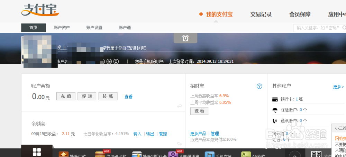This screenshot has width=346, height=157.
Task: Click the 红包 count link 0
Action: tap(284, 139)
